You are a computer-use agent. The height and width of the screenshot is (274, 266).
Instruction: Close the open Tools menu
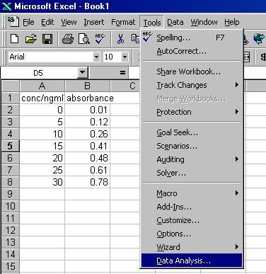point(152,23)
